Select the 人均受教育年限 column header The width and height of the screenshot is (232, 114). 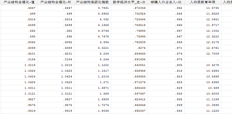point(203,2)
